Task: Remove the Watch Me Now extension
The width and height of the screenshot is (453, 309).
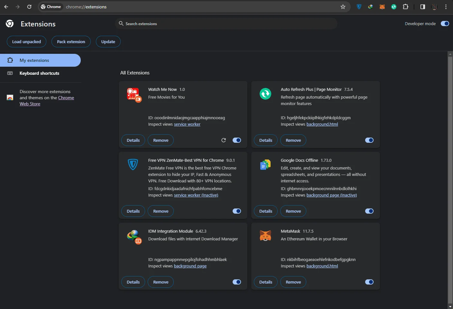Action: tap(161, 140)
